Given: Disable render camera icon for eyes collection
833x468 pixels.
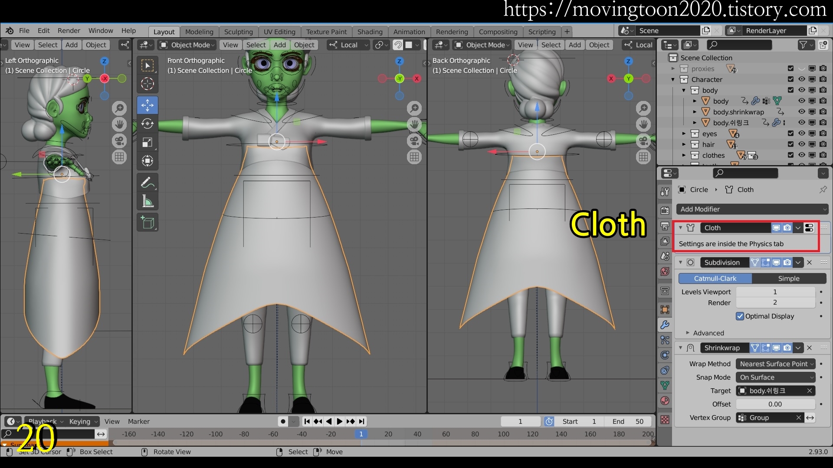Looking at the screenshot, I should coord(823,133).
